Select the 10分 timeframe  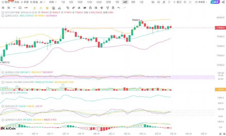[80, 2]
